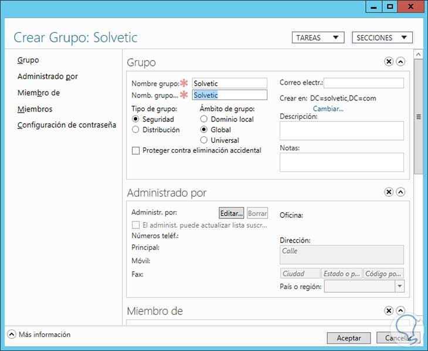Click the Ciudad field
Screen dimensions: 428x351
tap(300, 274)
